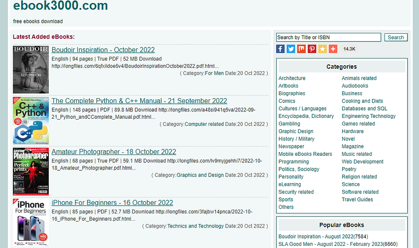This screenshot has height=248, width=419.
Task: Open the Programming category
Action: pyautogui.click(x=294, y=162)
